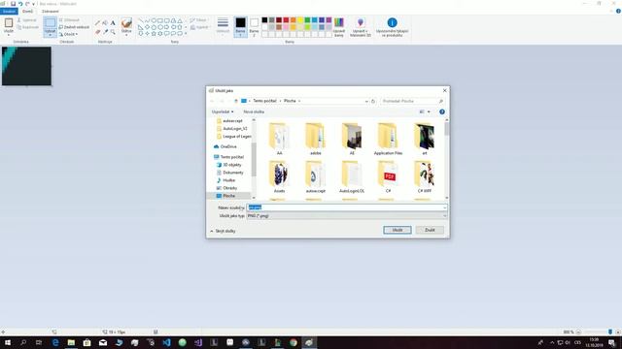This screenshot has width=622, height=349.
Task: Click the search Plocha input field
Action: pyautogui.click(x=412, y=101)
